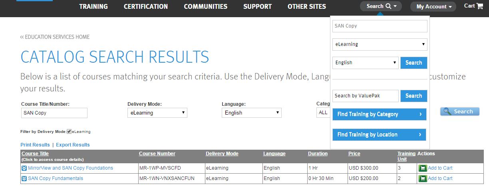Click Find Training by Category button

click(380, 114)
